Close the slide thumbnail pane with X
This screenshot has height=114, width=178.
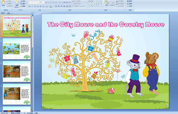tap(32, 13)
